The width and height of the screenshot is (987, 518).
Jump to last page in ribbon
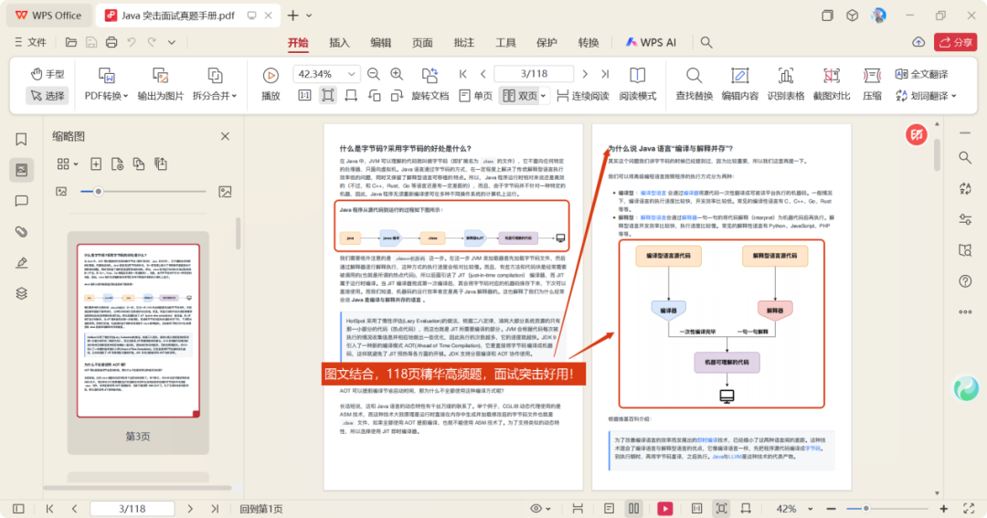(x=605, y=74)
